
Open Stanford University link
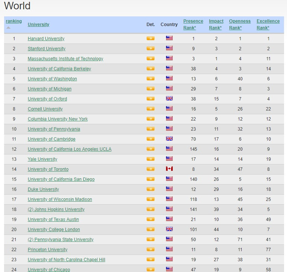[47, 49]
